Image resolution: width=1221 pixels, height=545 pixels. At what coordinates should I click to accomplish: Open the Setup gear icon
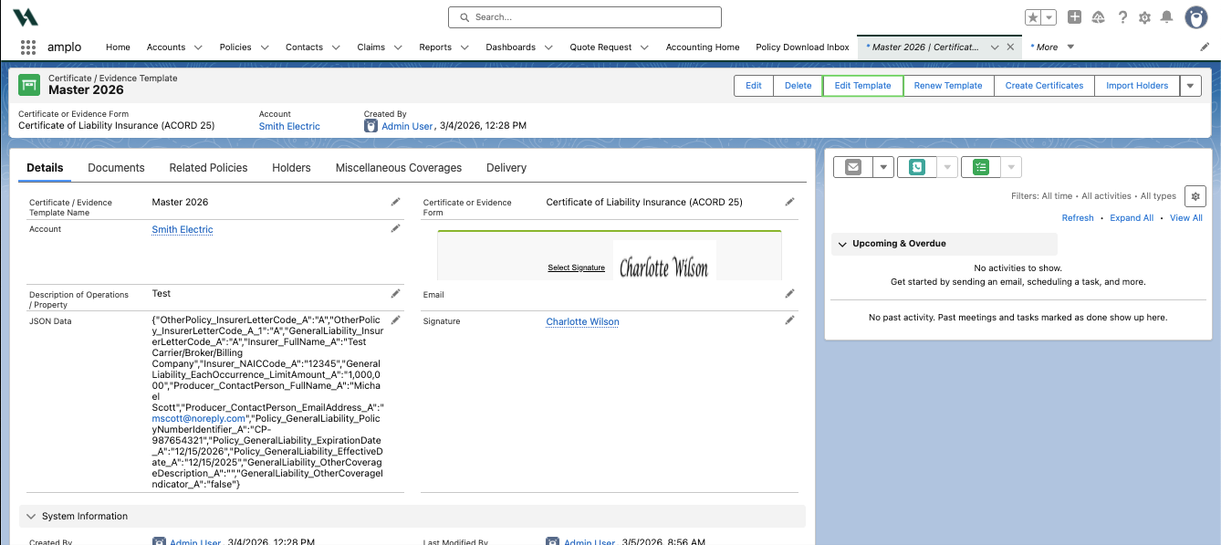coord(1144,17)
